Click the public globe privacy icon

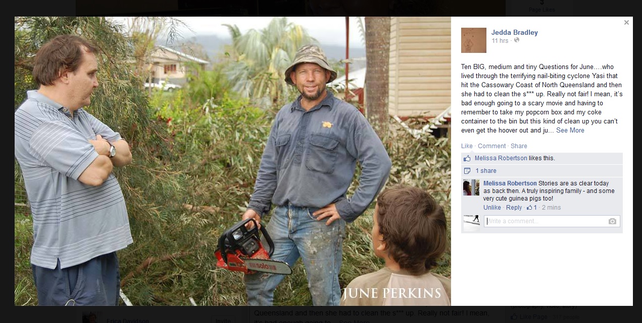point(517,40)
